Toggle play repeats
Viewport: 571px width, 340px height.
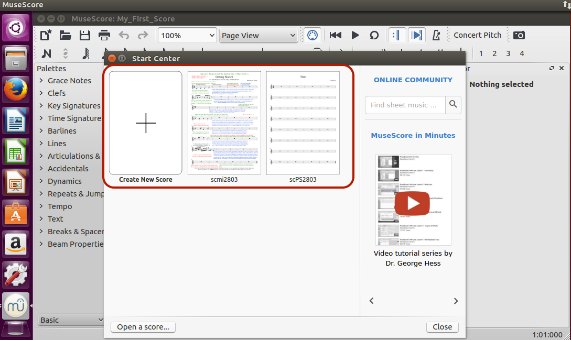[397, 35]
